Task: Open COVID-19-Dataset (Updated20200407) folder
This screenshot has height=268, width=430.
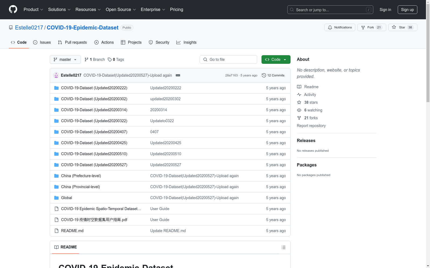Action: (94, 132)
